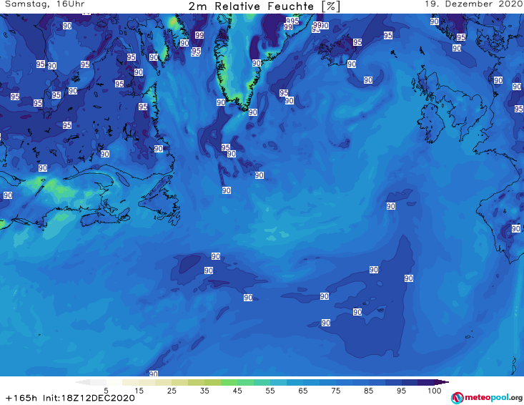Click the bright green swatch left of 45

229,382
